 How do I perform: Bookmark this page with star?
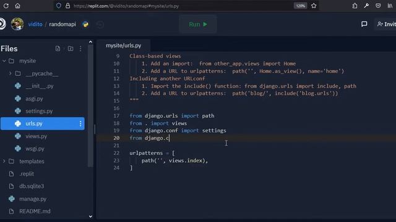314,6
